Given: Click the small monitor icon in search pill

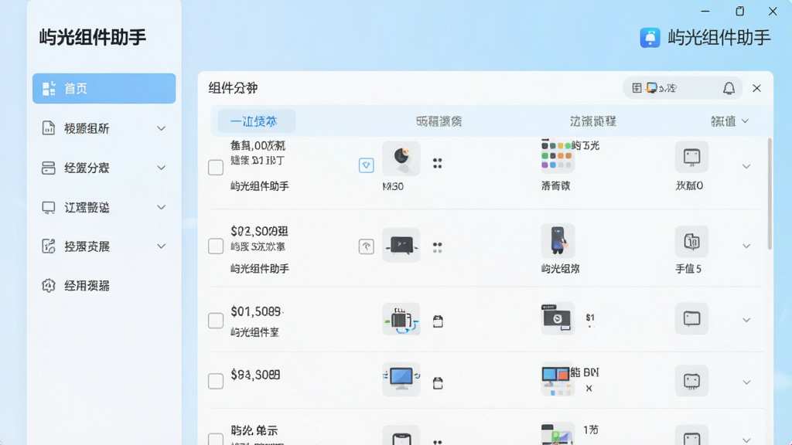Looking at the screenshot, I should point(652,88).
